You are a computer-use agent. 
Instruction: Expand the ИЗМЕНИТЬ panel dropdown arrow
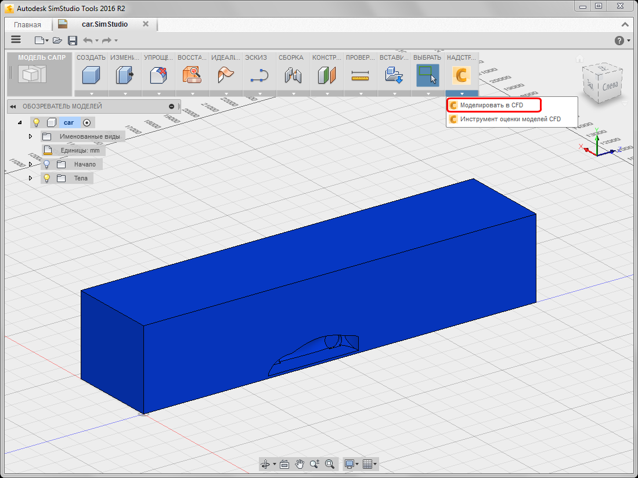125,94
